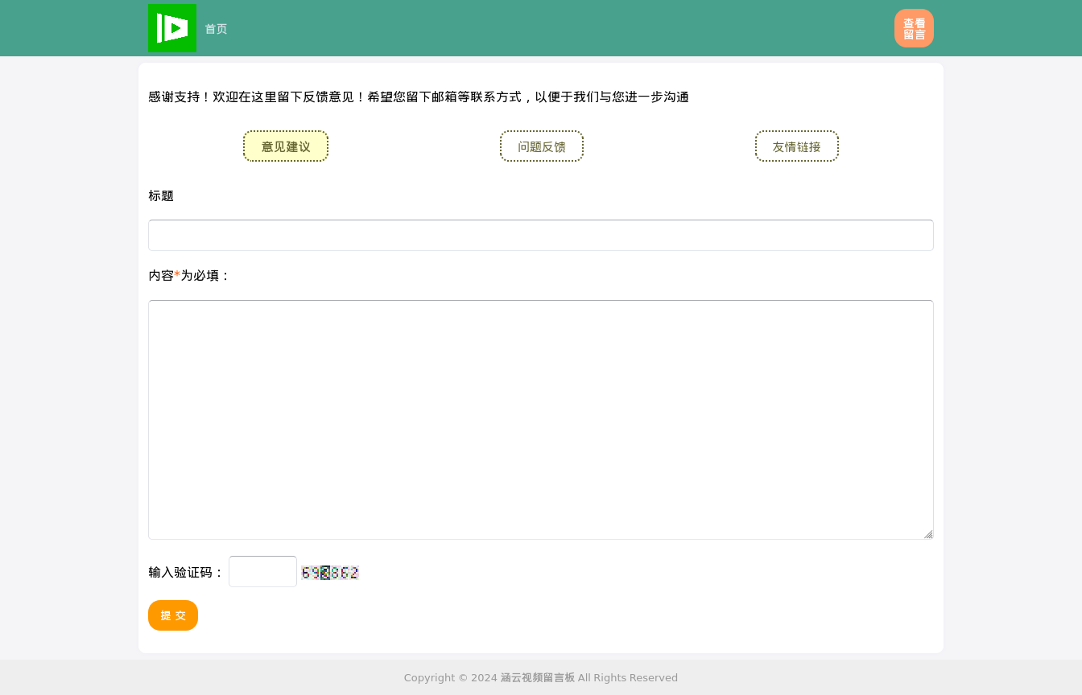Click the 感谢支持 welcome message text
Viewport: 1082px width, 695px height.
419,97
